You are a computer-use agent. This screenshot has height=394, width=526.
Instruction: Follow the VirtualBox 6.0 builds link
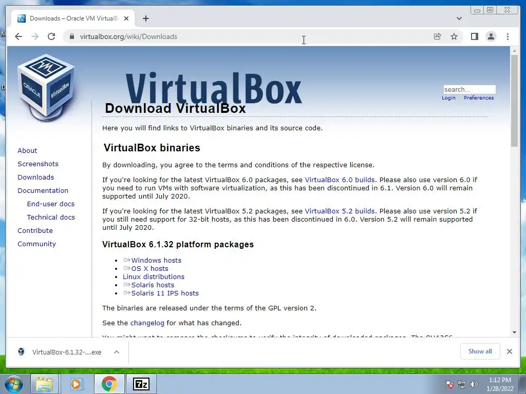pos(340,180)
